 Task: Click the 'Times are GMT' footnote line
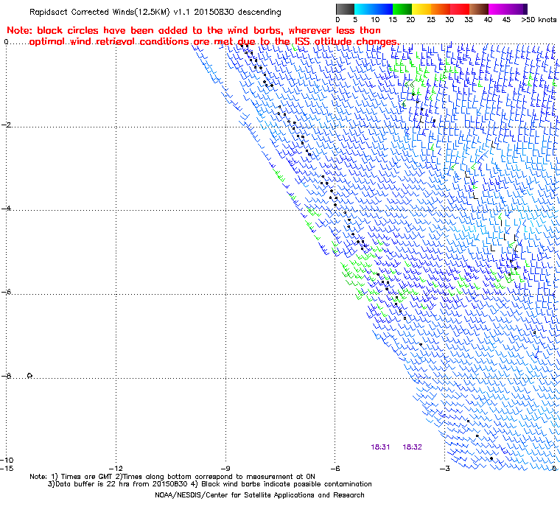click(172, 477)
